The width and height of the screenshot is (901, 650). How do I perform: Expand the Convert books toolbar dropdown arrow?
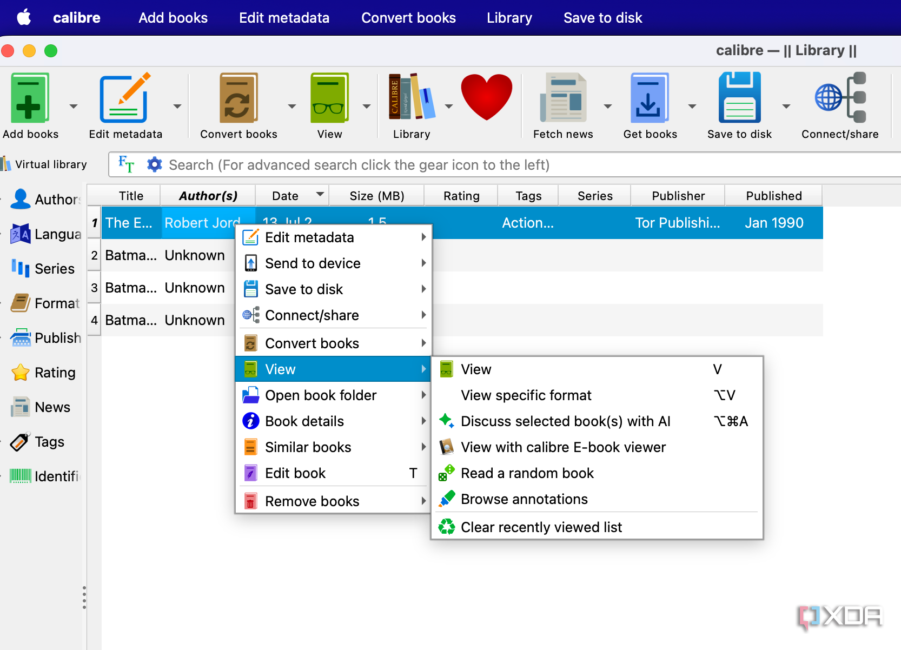[292, 106]
